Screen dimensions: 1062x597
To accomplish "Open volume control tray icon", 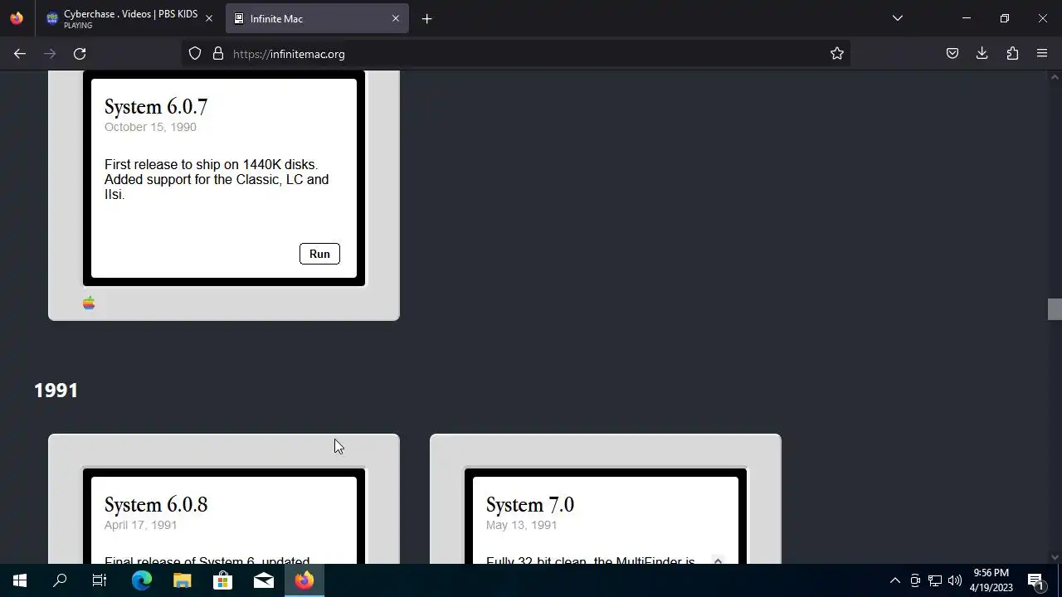I will point(955,580).
